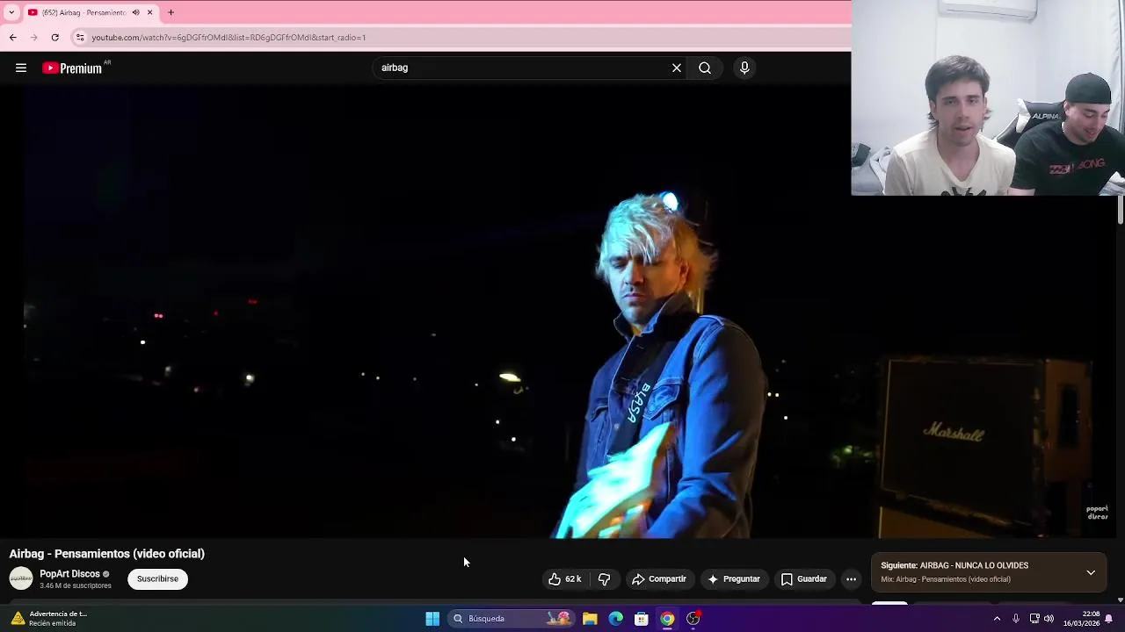Click the video title Airbag - Pensamientos
The width and height of the screenshot is (1125, 632).
point(107,554)
